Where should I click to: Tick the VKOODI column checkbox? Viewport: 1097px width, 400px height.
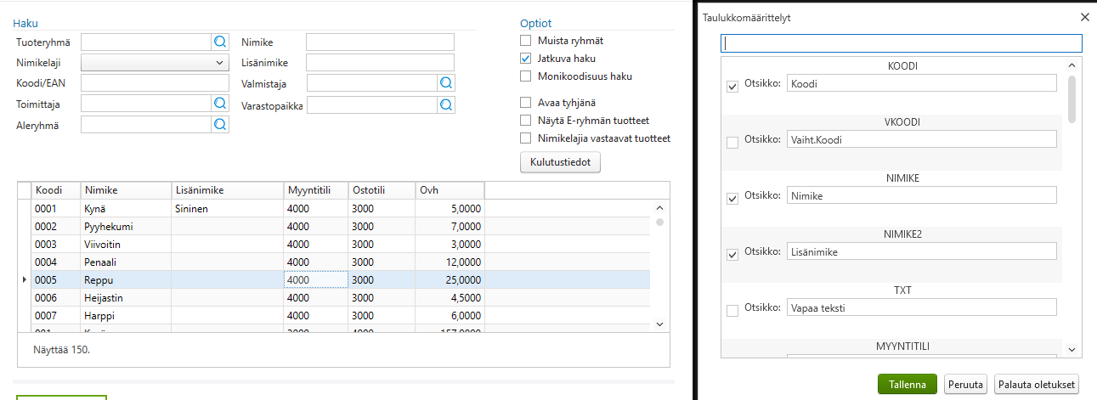732,143
